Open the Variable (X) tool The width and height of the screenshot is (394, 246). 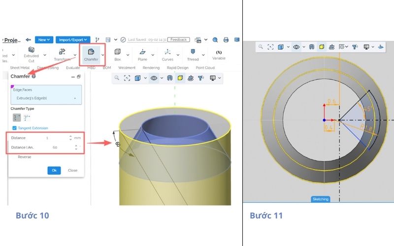219,54
